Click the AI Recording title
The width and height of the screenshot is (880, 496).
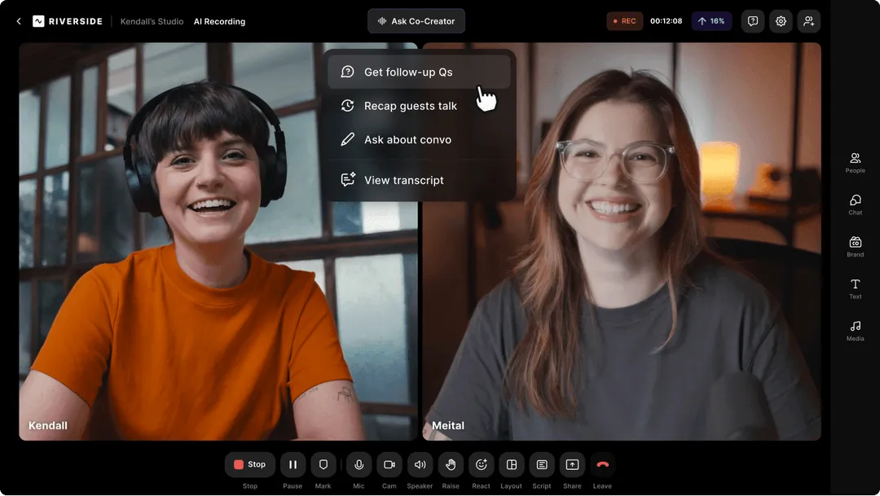pos(219,21)
